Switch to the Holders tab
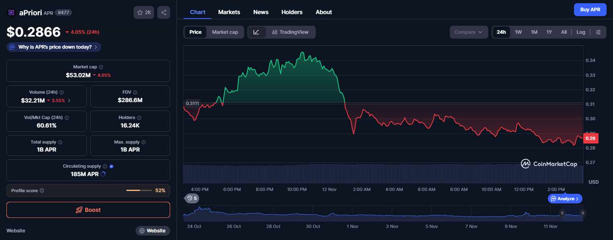 [292, 12]
